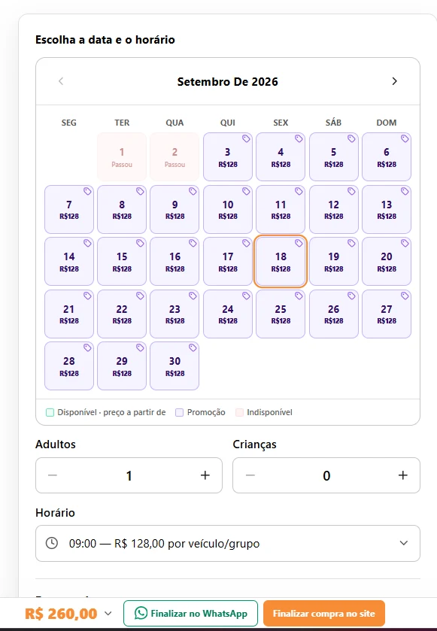
Task: Click promotion tag icon on day 30
Action: tap(193, 347)
